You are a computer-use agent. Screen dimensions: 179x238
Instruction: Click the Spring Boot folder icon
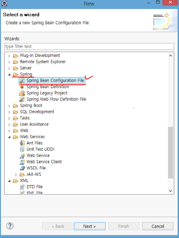16,106
